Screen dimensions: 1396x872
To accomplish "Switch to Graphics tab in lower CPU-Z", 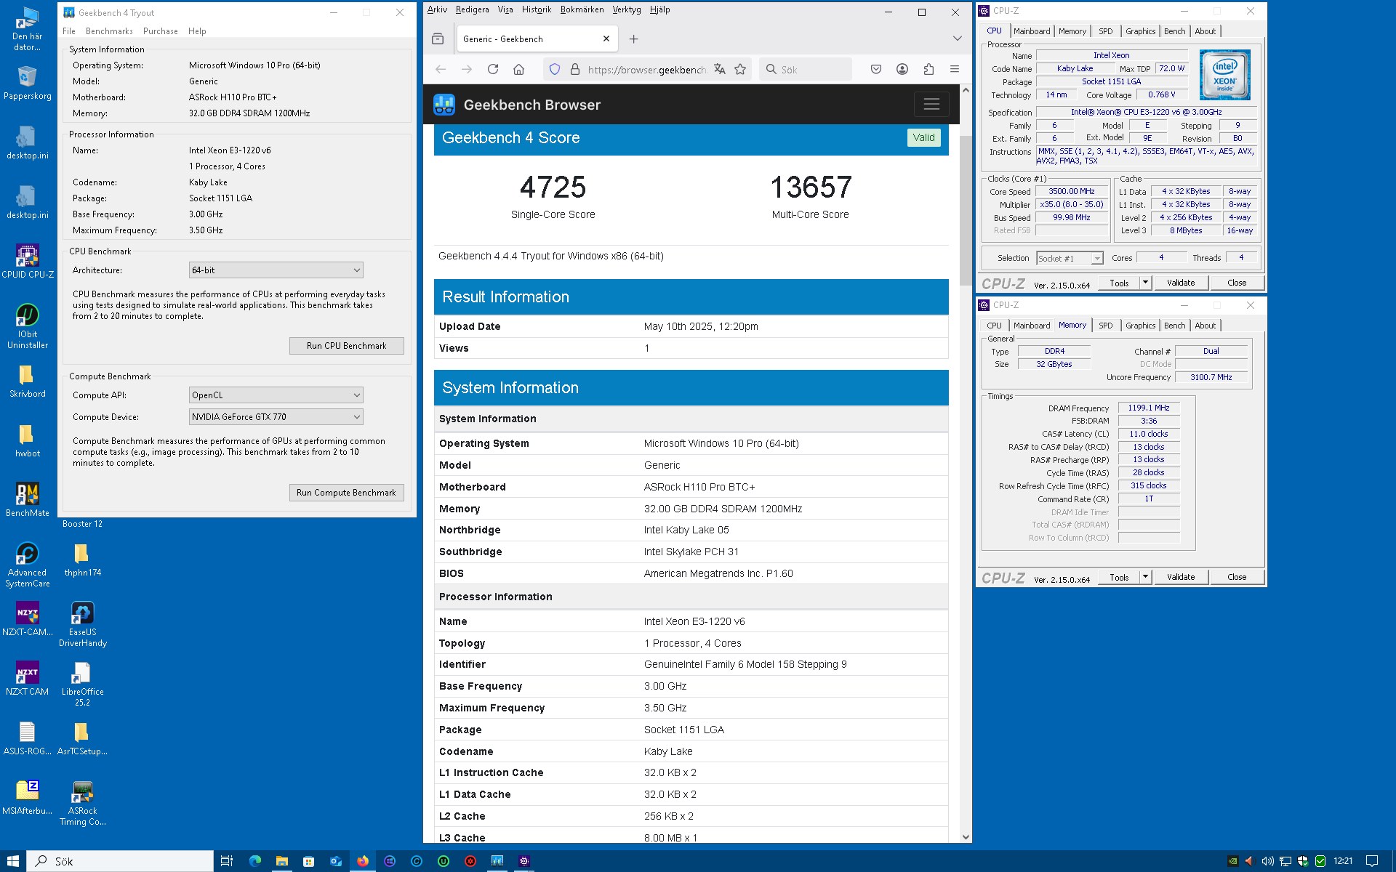I will click(x=1140, y=326).
